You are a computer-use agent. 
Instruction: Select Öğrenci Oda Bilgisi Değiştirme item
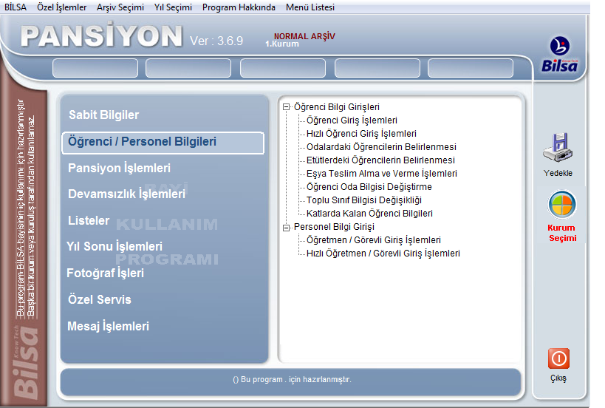click(369, 187)
